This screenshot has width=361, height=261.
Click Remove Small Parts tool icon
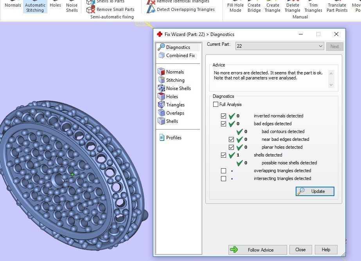point(91,9)
